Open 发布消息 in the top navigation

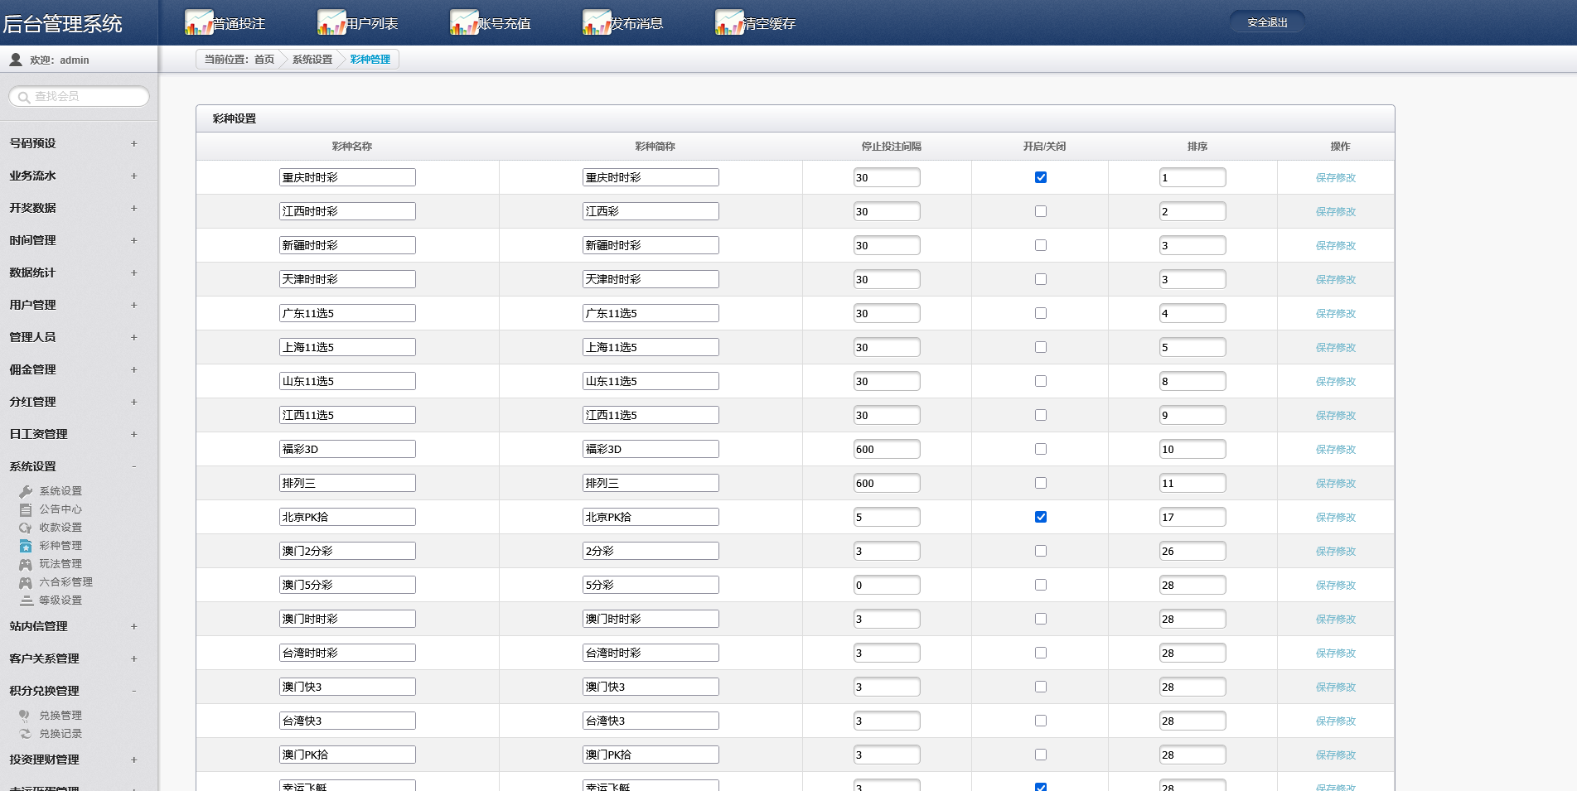[x=636, y=24]
